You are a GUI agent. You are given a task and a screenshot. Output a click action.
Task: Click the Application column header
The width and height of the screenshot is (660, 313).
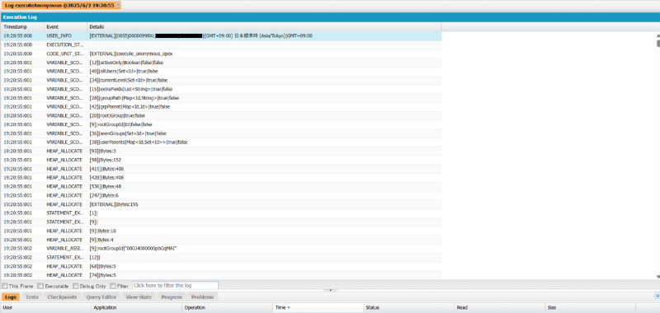[137, 307]
